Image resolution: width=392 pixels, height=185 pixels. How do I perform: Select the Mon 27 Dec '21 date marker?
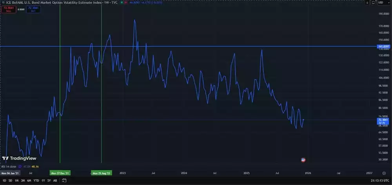point(60,173)
